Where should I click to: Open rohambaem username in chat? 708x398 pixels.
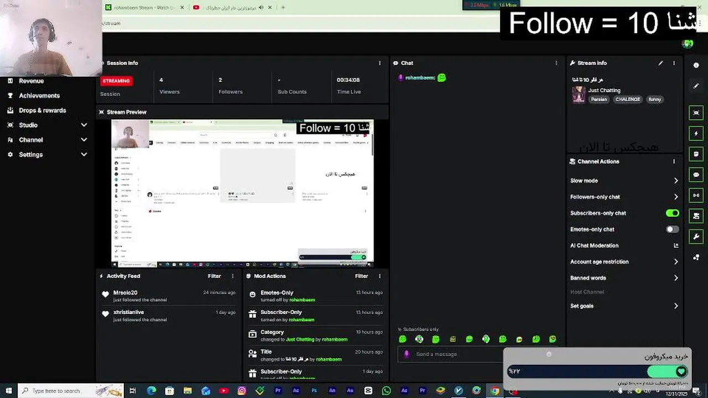tap(420, 78)
